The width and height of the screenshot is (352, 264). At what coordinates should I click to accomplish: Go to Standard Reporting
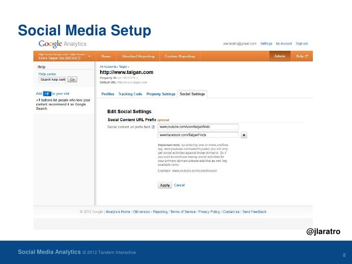138,56
